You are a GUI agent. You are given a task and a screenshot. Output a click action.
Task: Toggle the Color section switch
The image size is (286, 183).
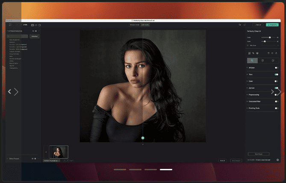click(276, 81)
